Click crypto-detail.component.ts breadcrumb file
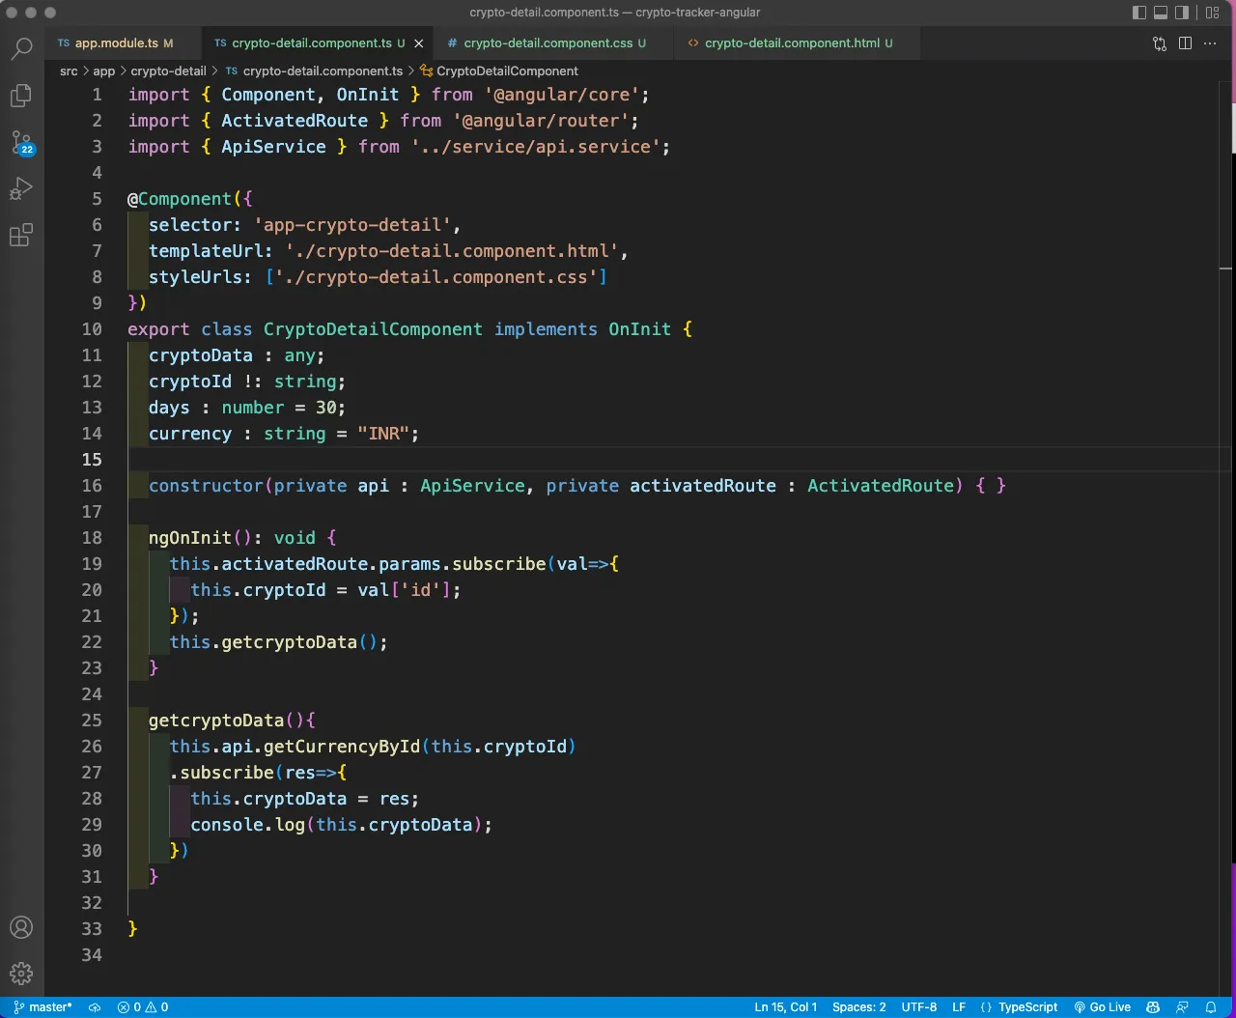 pyautogui.click(x=314, y=71)
